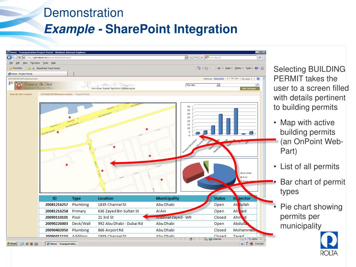Image resolution: width=356 pixels, height=267 pixels.
Task: Open the Tools dropdown in command bar
Action: pyautogui.click(x=249, y=68)
